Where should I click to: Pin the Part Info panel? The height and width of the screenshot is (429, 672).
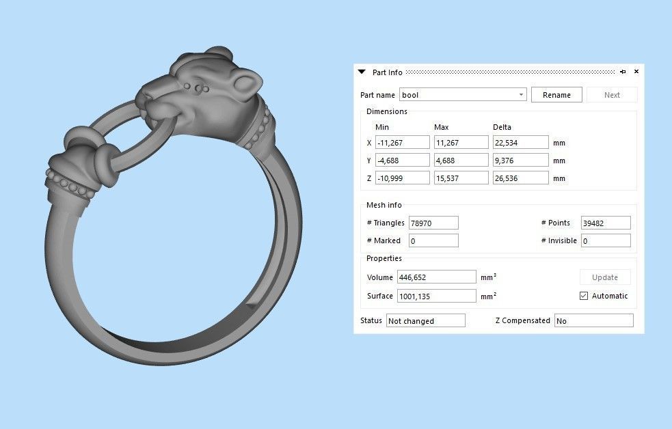click(x=623, y=72)
